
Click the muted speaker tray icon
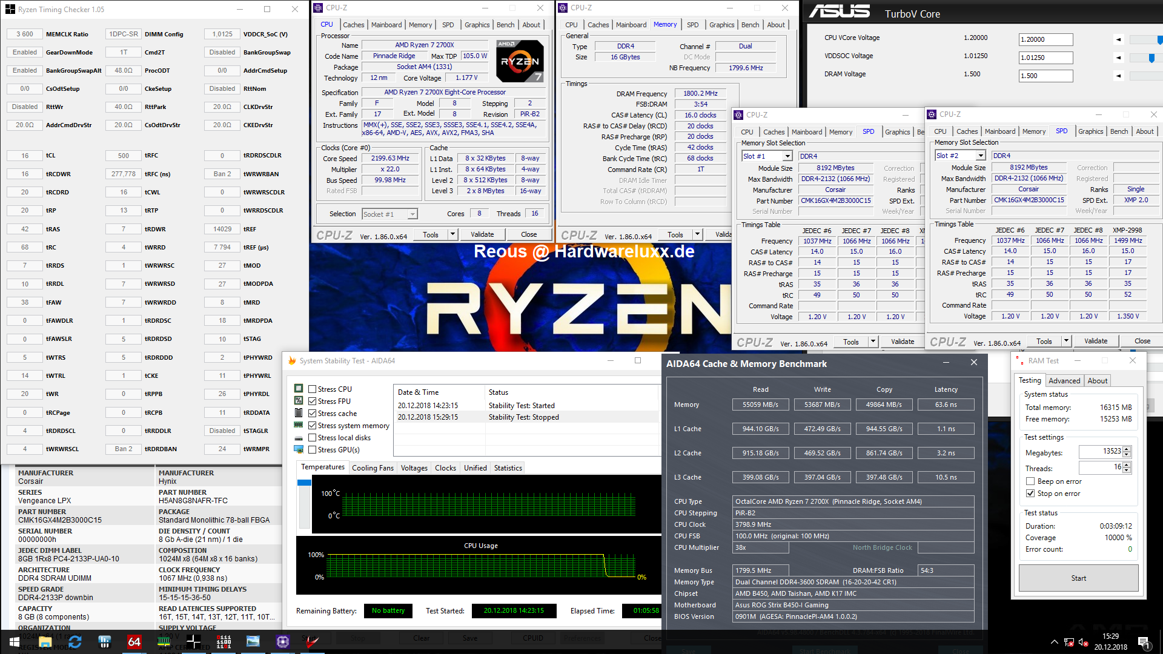[x=1084, y=642]
